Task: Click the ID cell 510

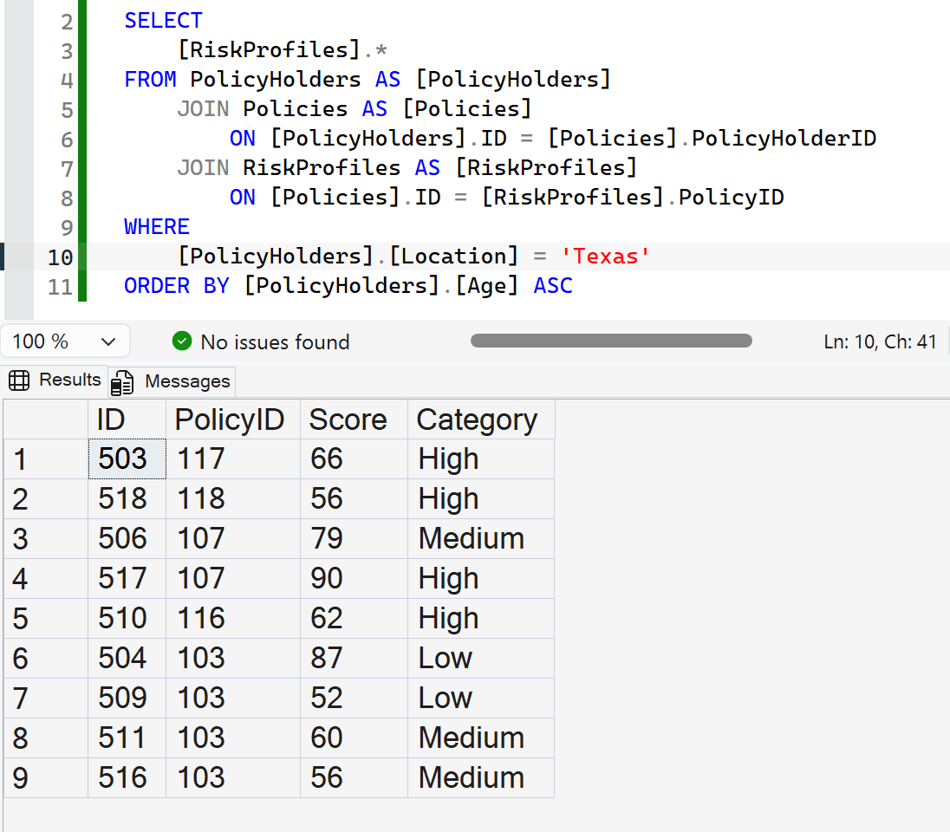Action: tap(127, 618)
